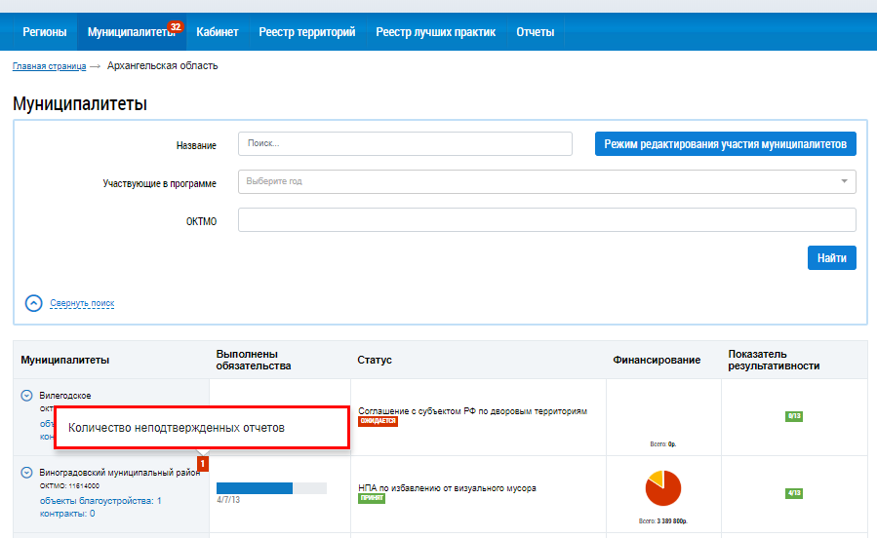Click the green 4/13 performance badge
This screenshot has height=538, width=877.
coord(793,493)
